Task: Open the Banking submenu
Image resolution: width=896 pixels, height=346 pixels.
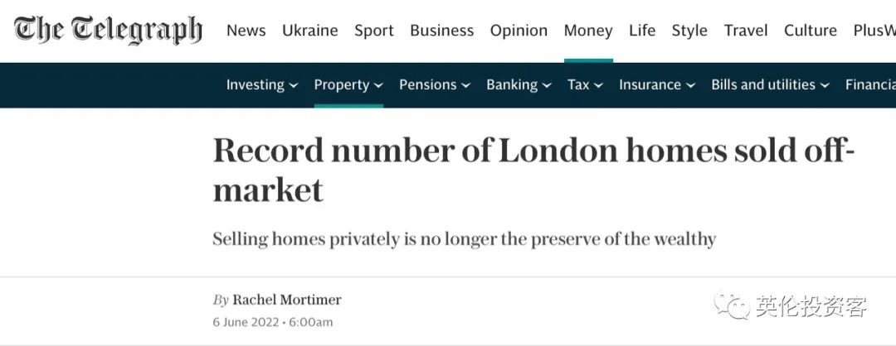Action: click(519, 85)
